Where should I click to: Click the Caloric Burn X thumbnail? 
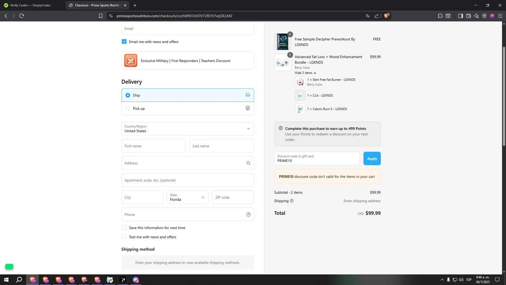coord(300,109)
